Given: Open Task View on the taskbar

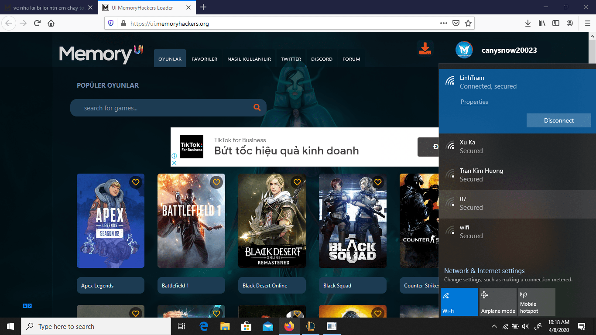Looking at the screenshot, I should (182, 326).
